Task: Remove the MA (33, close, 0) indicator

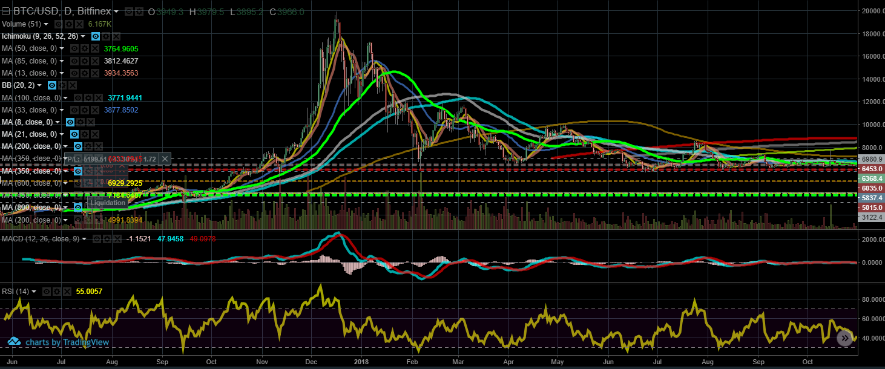Action: [x=95, y=110]
